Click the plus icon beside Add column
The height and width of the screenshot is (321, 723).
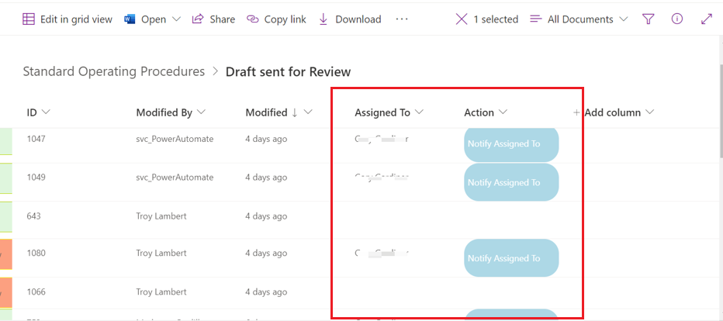(x=576, y=112)
